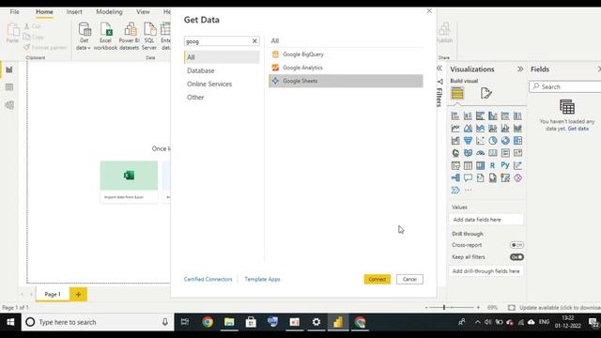Viewport: 601px width, 338px height.
Task: Switch to the View ribbon tab
Action: (143, 12)
